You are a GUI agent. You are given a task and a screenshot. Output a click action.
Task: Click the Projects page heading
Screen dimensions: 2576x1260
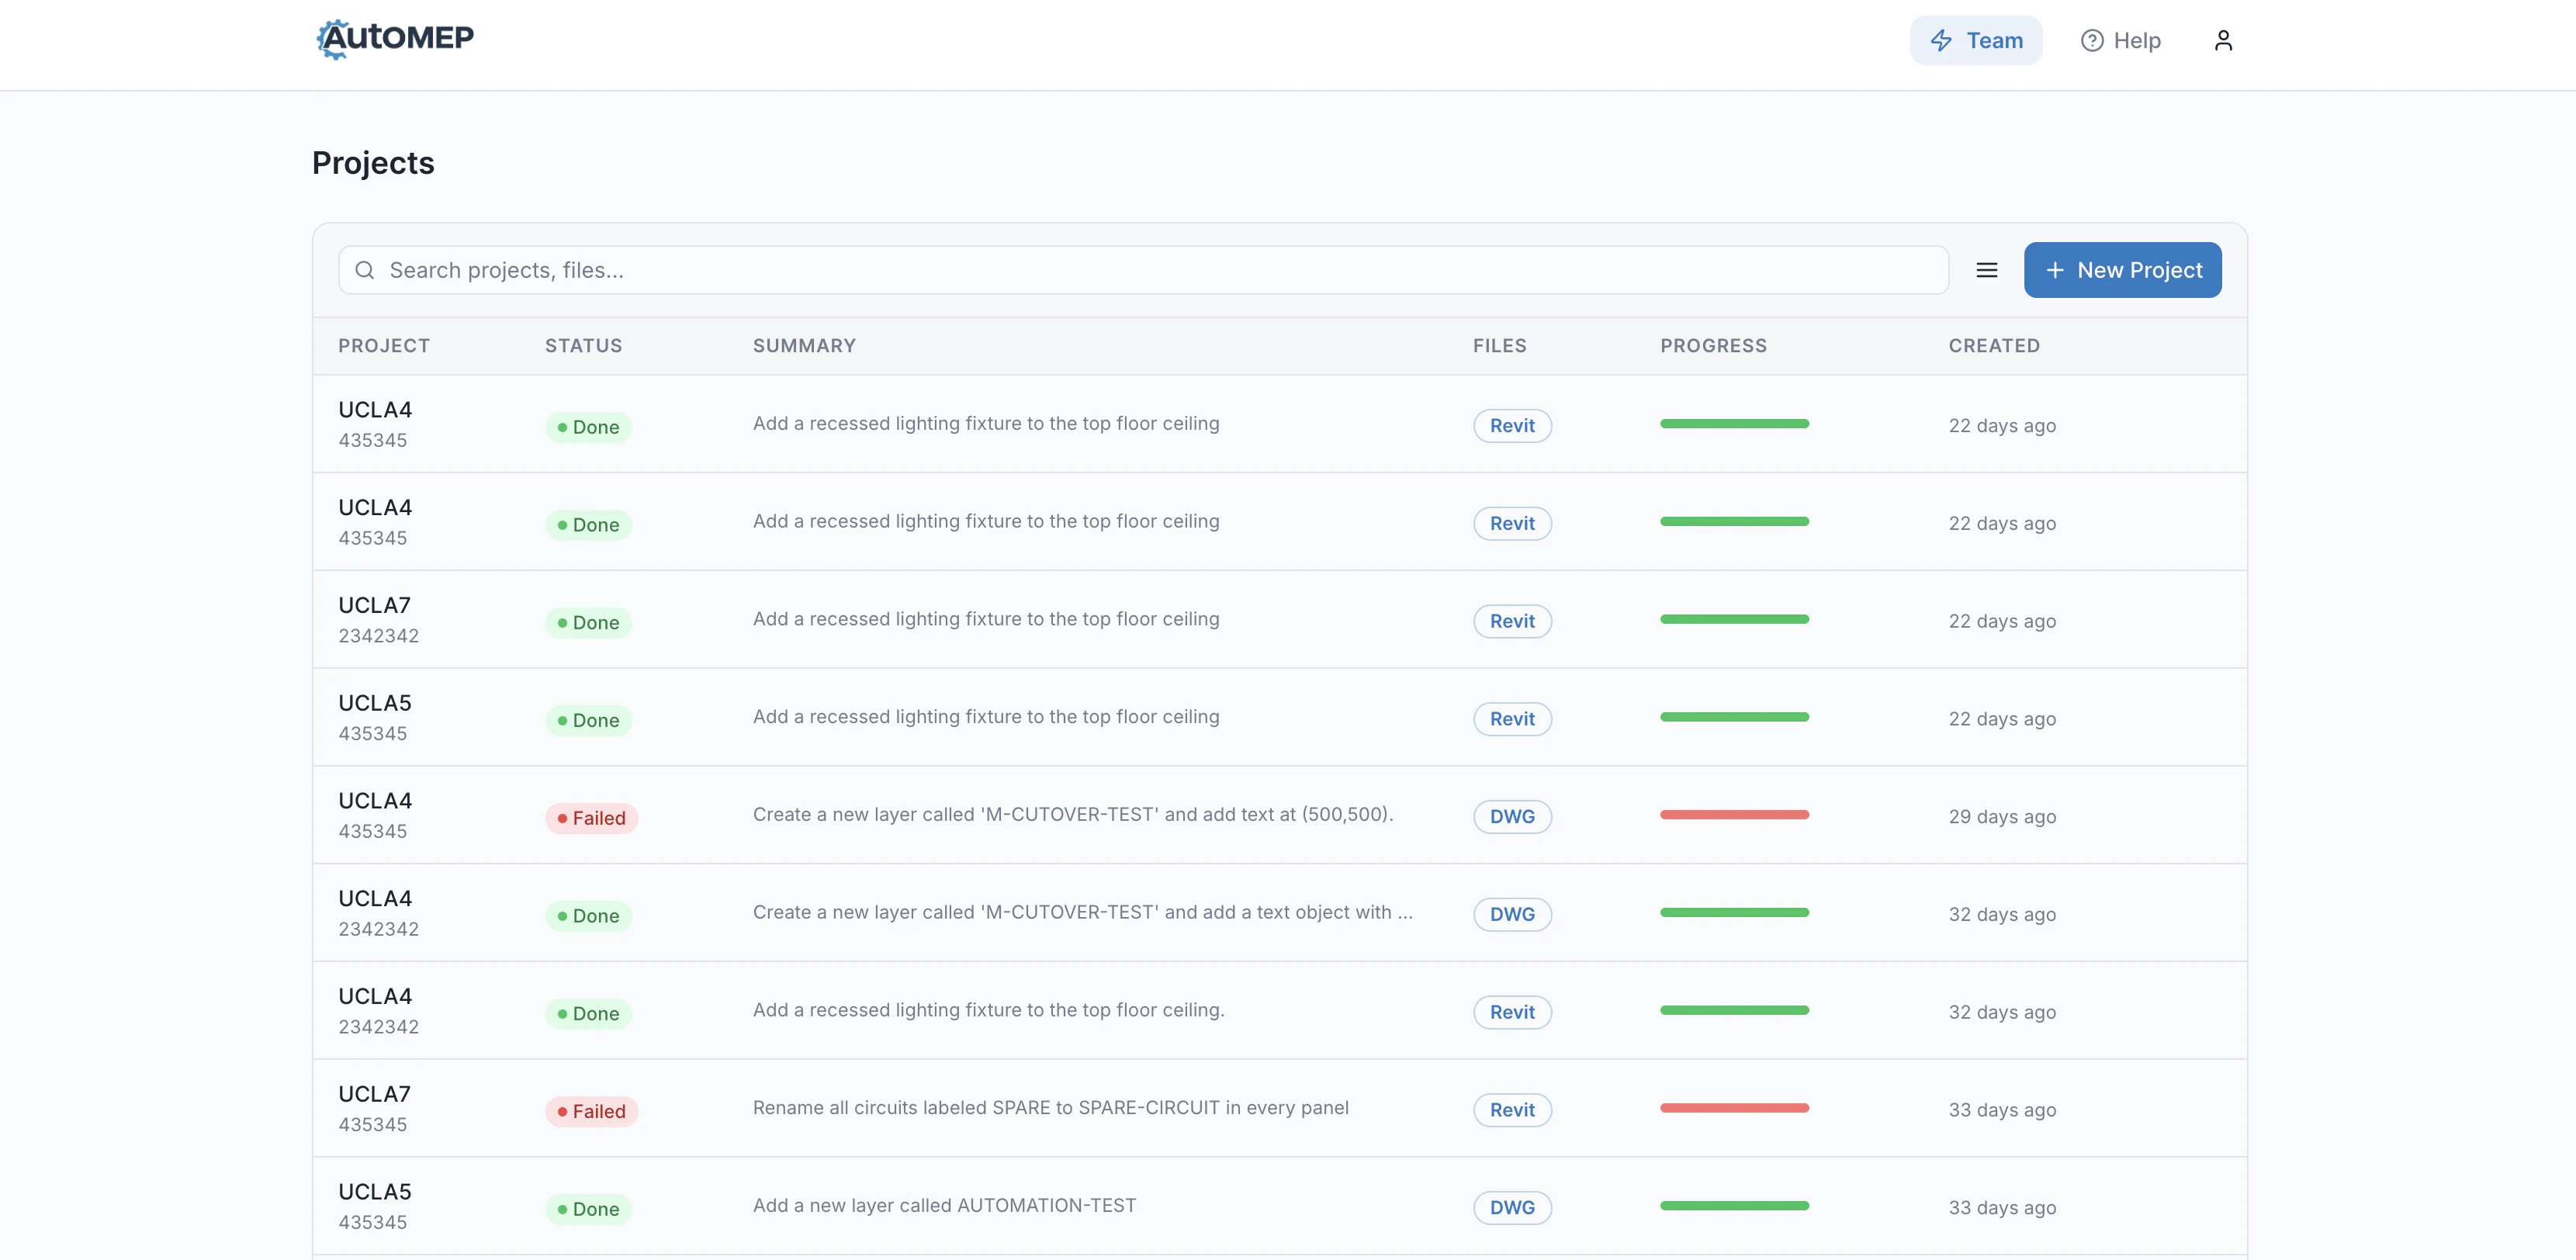pos(373,163)
